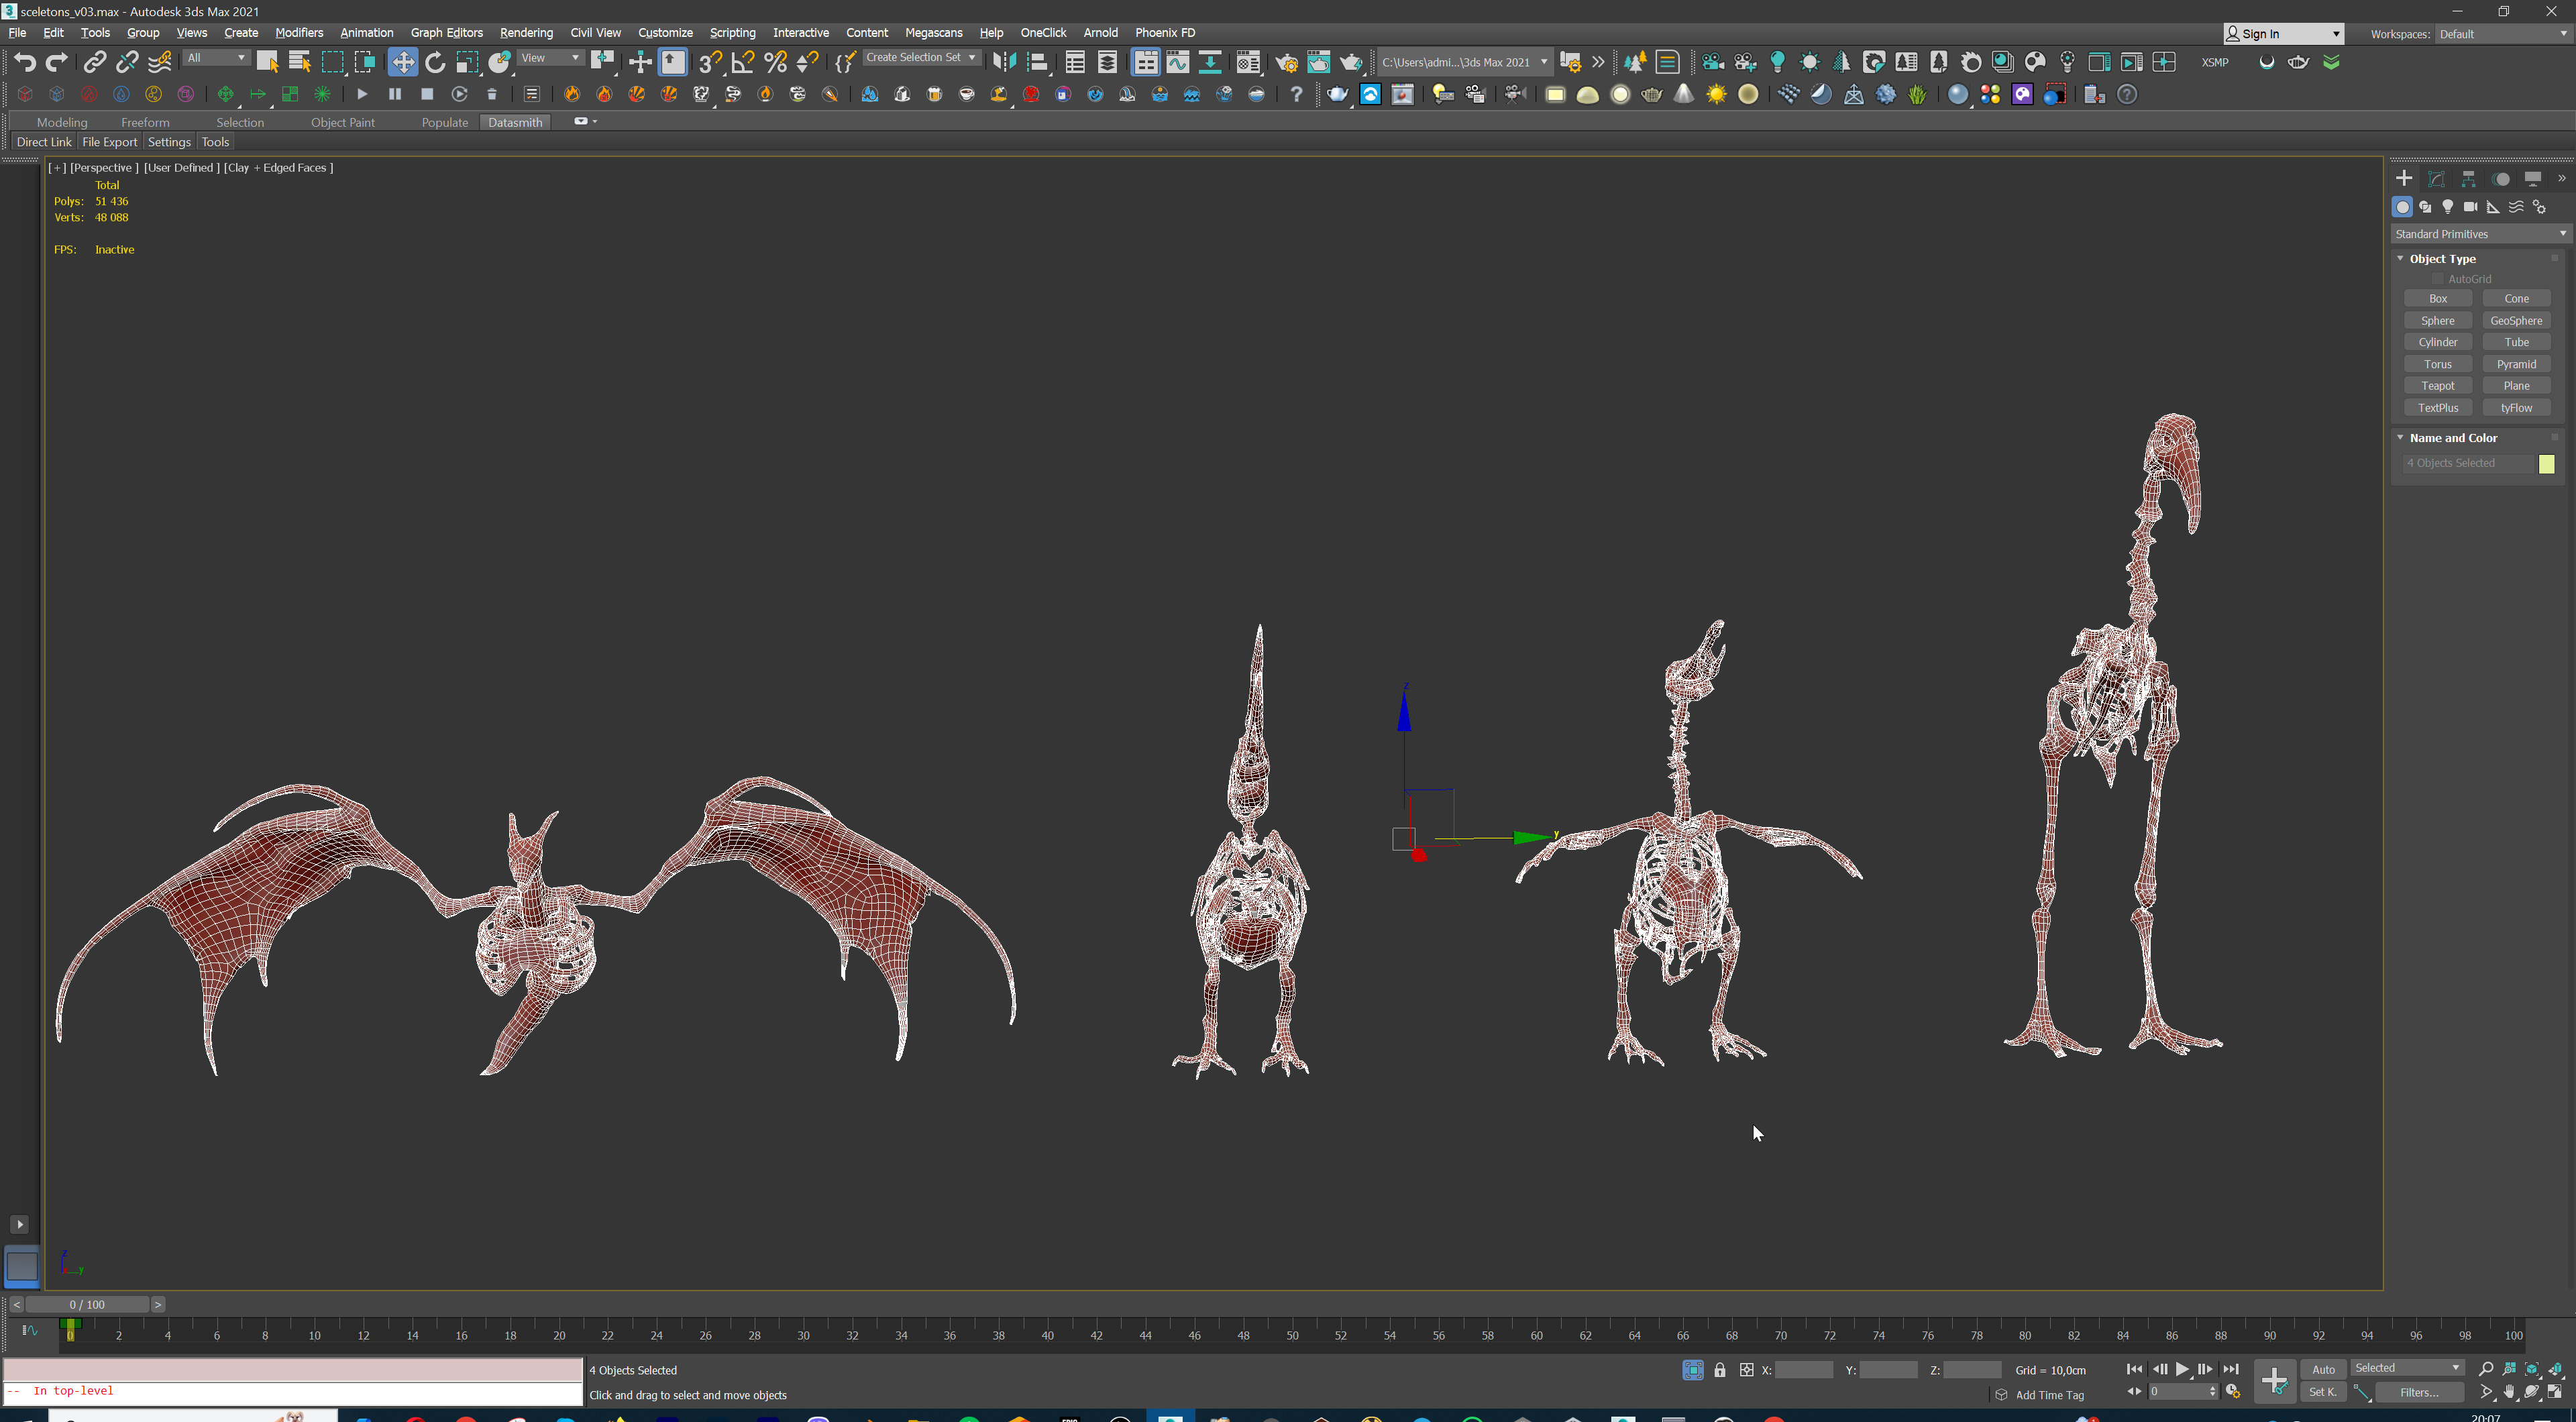
Task: Open the Display panel icon
Action: tap(2533, 178)
